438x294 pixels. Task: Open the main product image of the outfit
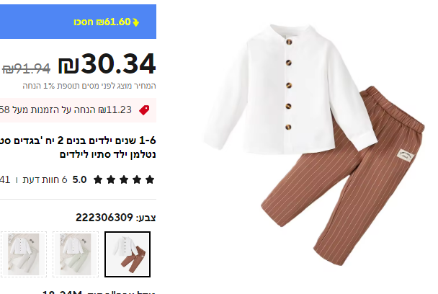pos(314,145)
